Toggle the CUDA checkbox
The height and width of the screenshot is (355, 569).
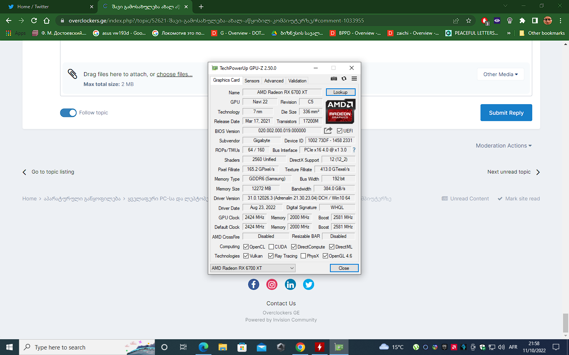coord(271,247)
